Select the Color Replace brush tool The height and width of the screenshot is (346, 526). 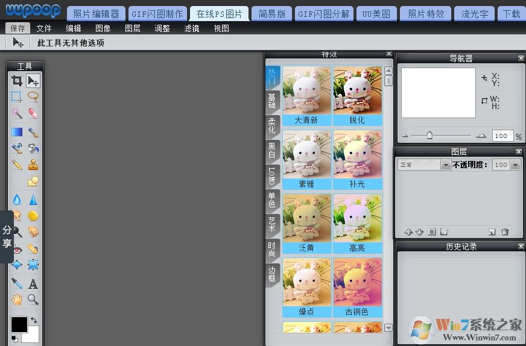pos(17,148)
